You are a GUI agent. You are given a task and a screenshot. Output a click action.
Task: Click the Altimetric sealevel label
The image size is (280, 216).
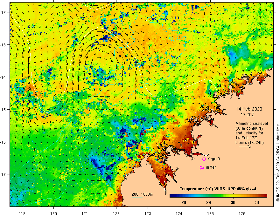[252, 123]
